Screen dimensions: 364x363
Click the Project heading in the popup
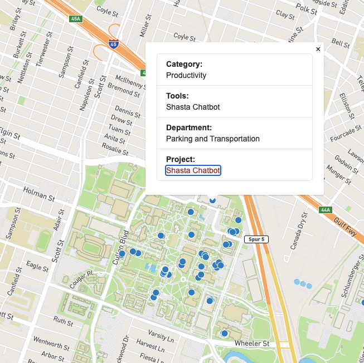pos(181,159)
